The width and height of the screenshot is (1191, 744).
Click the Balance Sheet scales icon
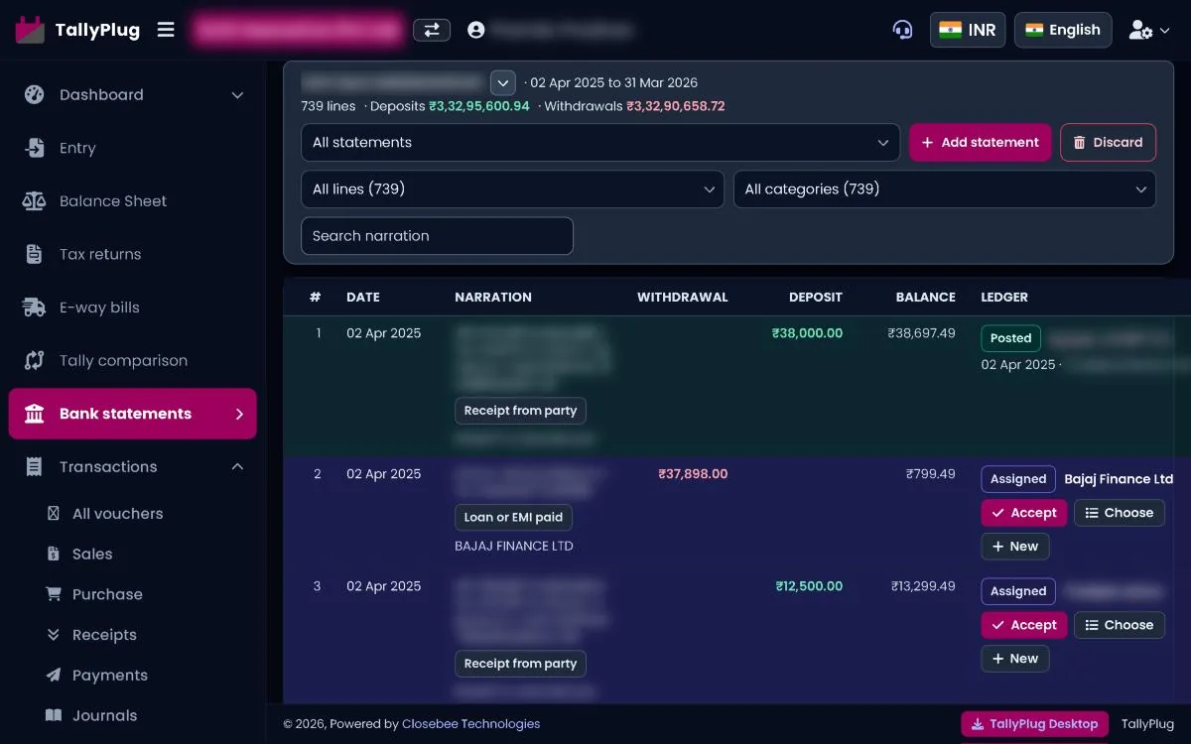(35, 201)
